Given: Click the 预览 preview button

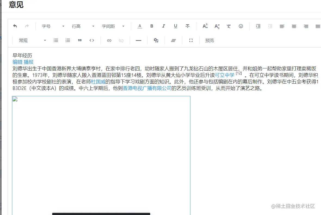Looking at the screenshot, I should click(209, 40).
